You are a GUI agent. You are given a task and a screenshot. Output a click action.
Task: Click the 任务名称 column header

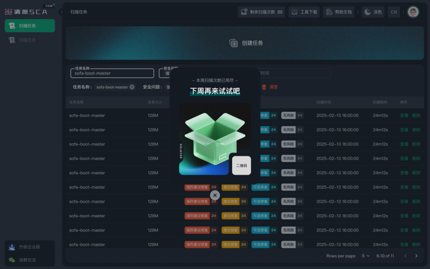tap(76, 102)
